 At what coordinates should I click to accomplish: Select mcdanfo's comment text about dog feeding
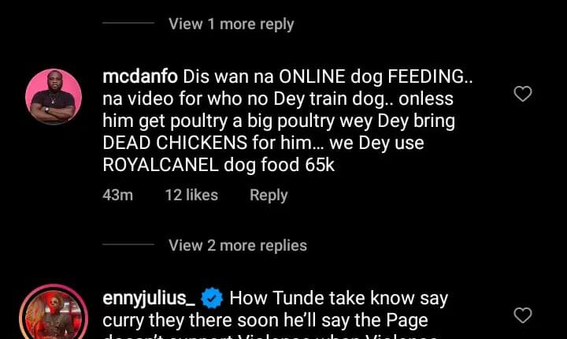coord(287,121)
